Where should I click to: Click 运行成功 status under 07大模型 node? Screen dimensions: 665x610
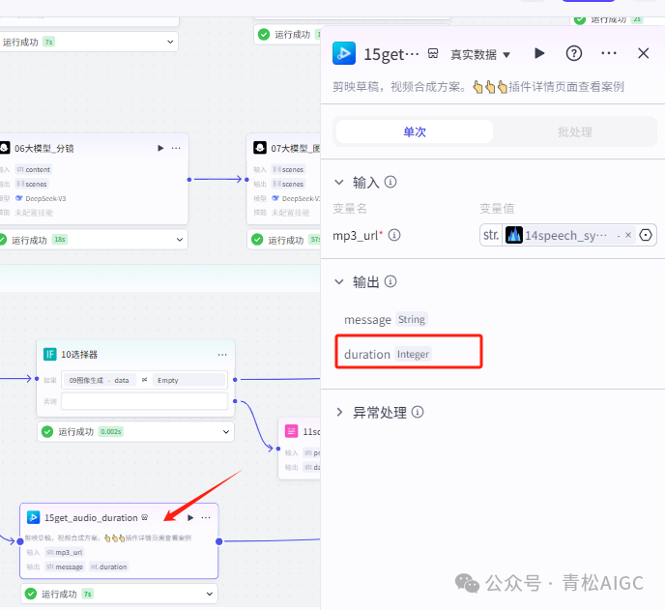click(x=286, y=240)
